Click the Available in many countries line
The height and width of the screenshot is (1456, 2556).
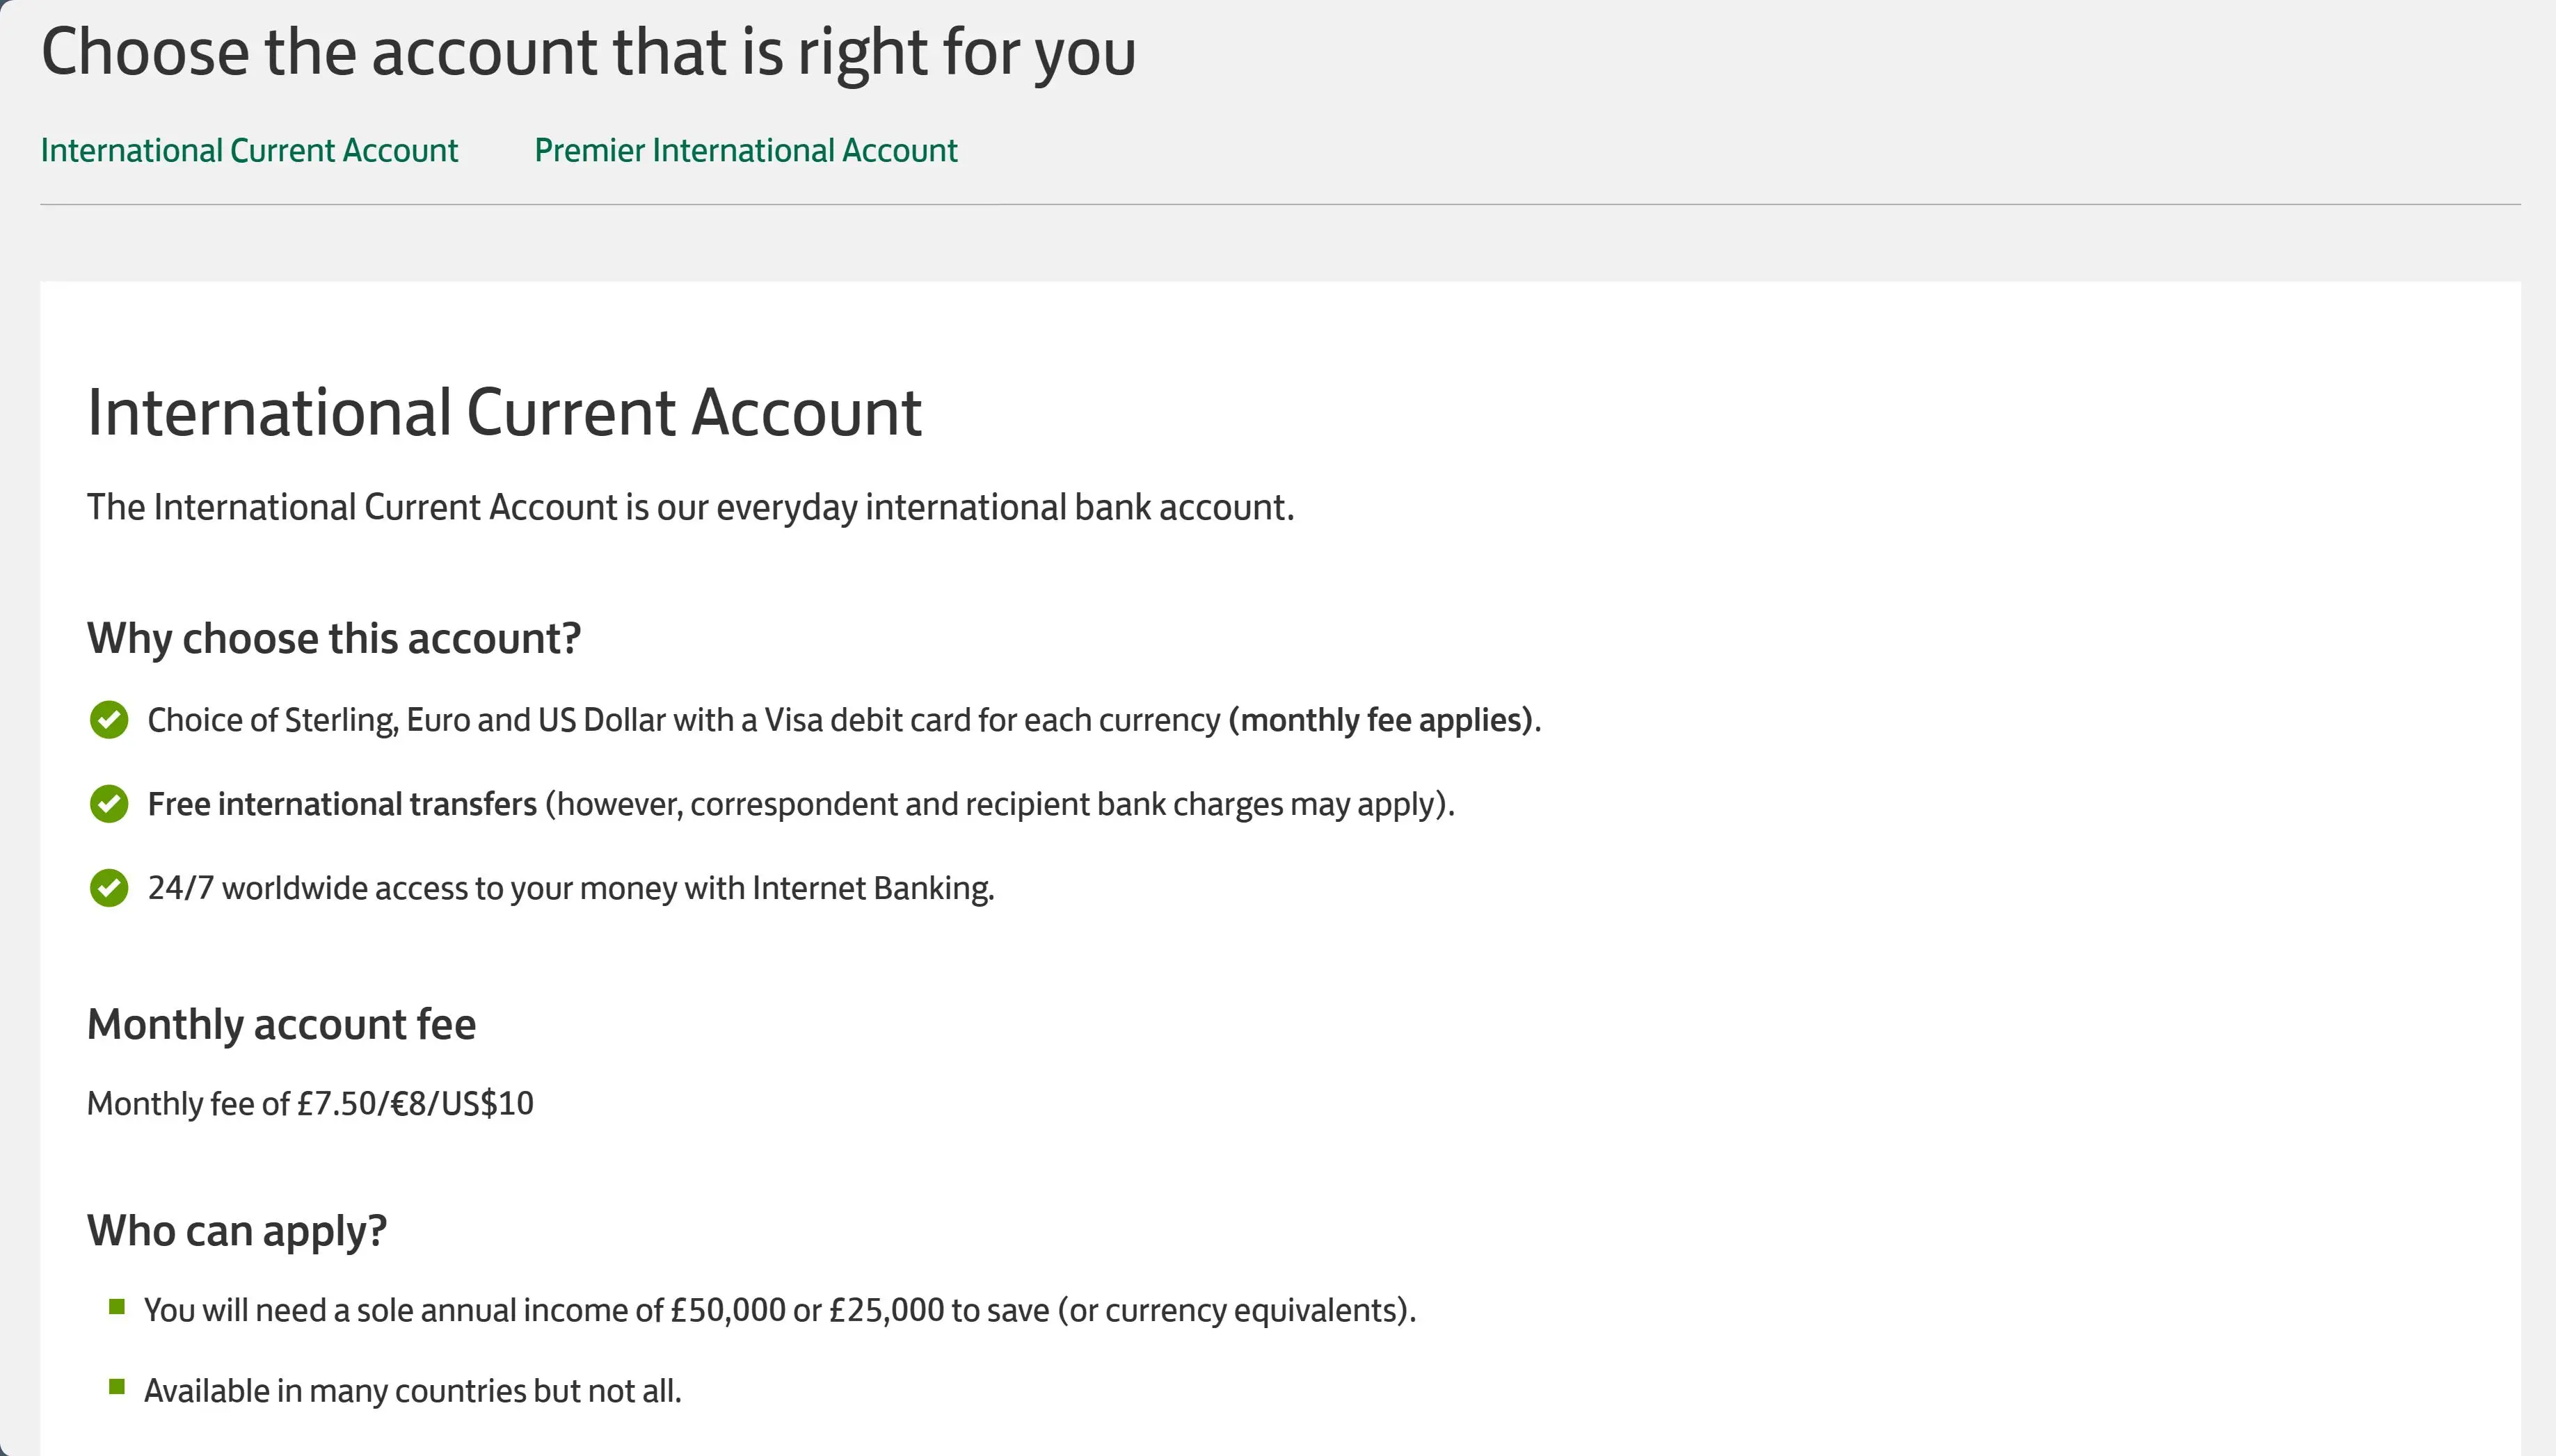tap(412, 1391)
